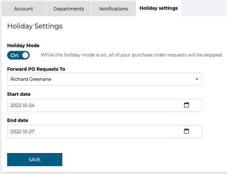Go to the Notifications tab
Image resolution: width=227 pixels, height=174 pixels.
click(114, 9)
